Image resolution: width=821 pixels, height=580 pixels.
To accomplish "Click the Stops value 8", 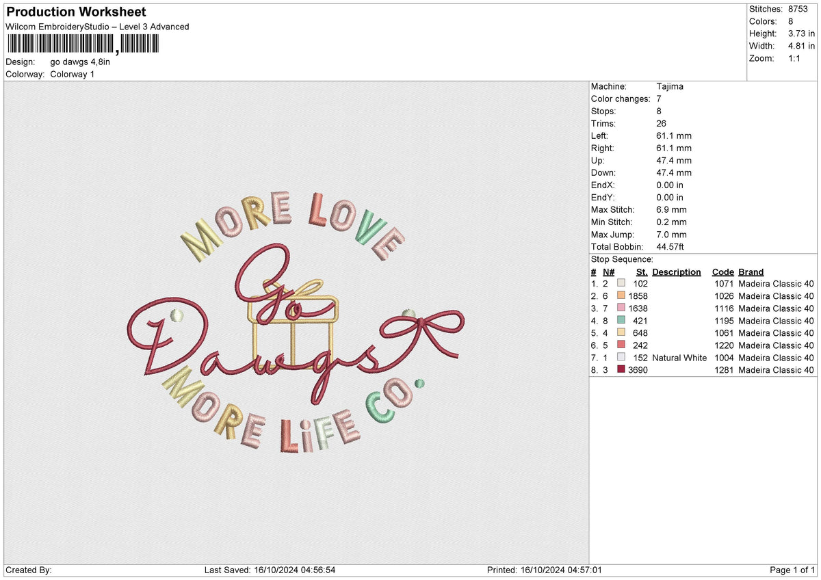I will tap(658, 111).
